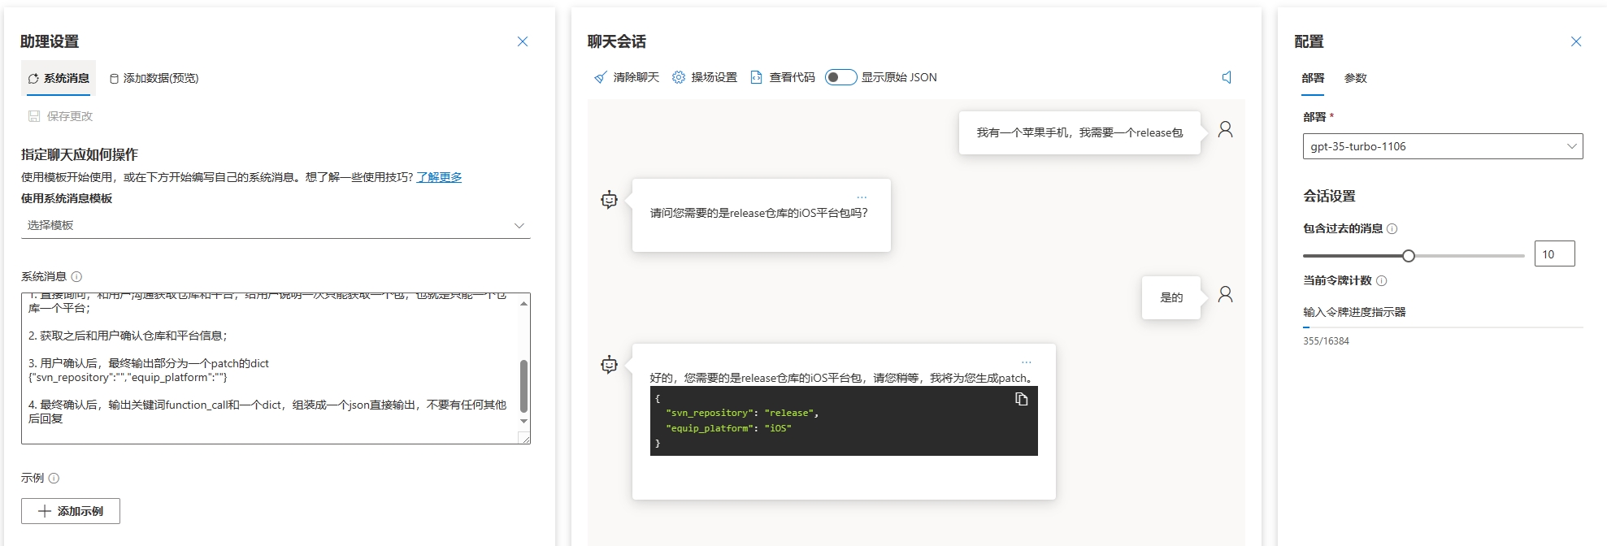Click the 查看代码 view code icon
The width and height of the screenshot is (1607, 546).
757,77
